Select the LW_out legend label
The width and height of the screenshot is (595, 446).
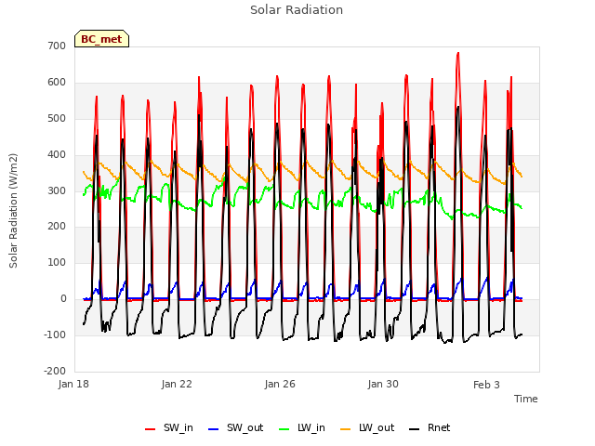tap(377, 427)
